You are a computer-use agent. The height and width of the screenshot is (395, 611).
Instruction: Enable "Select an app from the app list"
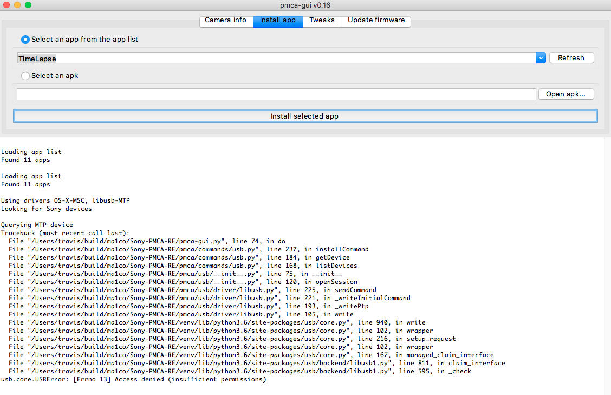[x=25, y=39]
